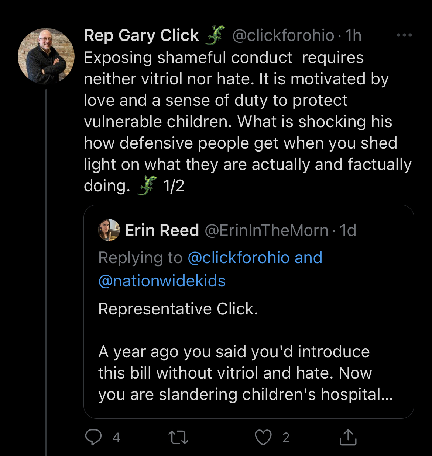Like the tweet with the heart icon

(x=263, y=438)
